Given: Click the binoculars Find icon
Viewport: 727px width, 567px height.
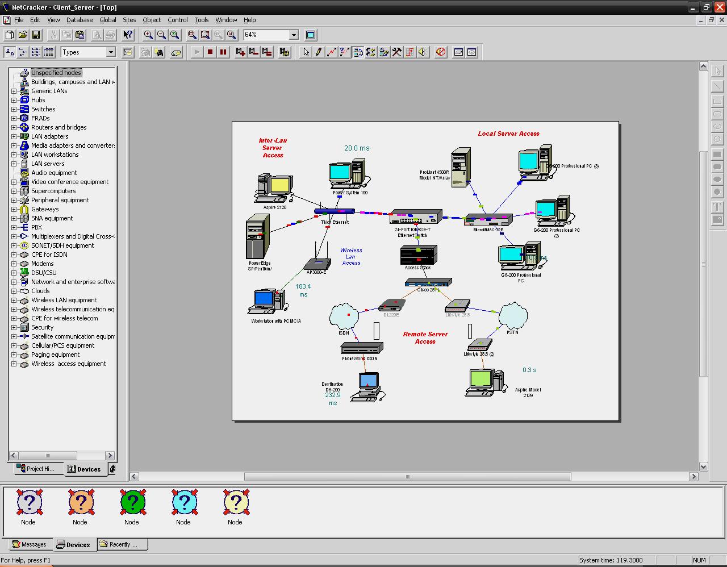Looking at the screenshot, I should 160,52.
